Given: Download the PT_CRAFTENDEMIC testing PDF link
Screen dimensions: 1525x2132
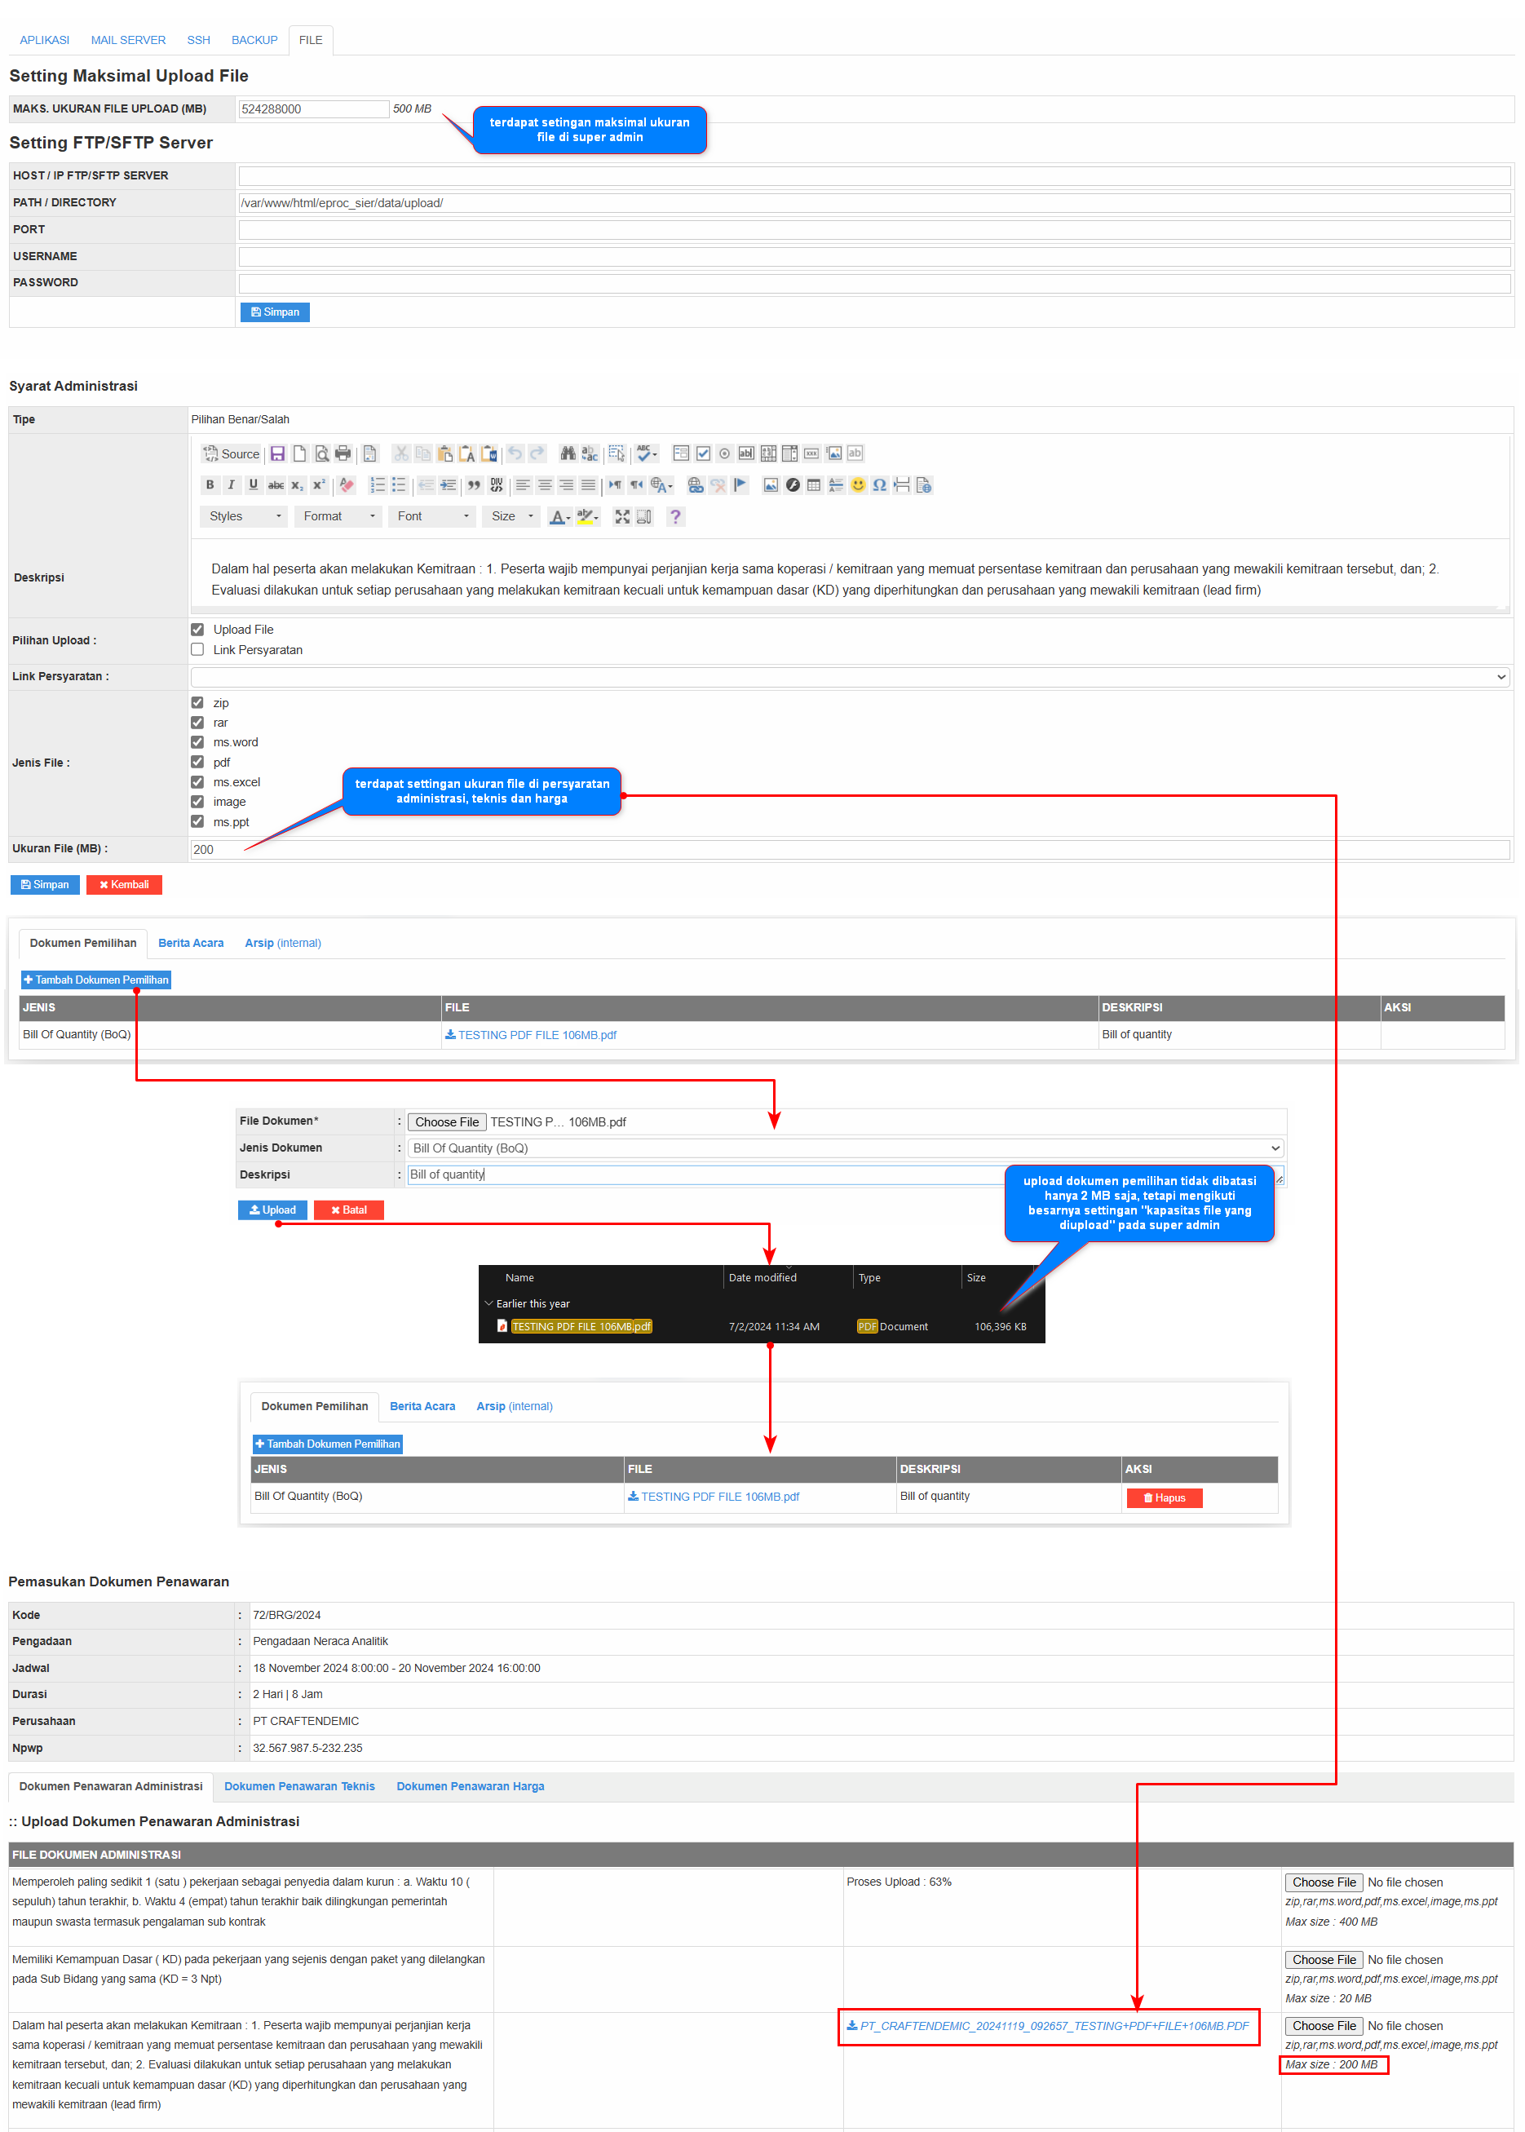Looking at the screenshot, I should click(x=1048, y=2026).
